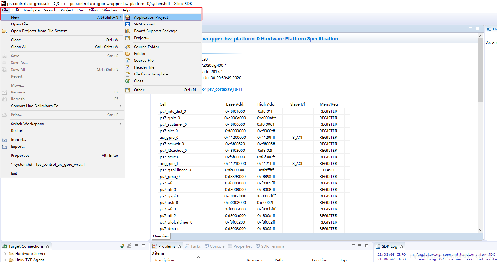Click the Import icon in File menu

pyautogui.click(x=4, y=140)
